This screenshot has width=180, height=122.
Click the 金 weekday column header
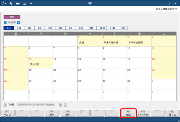tap(140, 34)
